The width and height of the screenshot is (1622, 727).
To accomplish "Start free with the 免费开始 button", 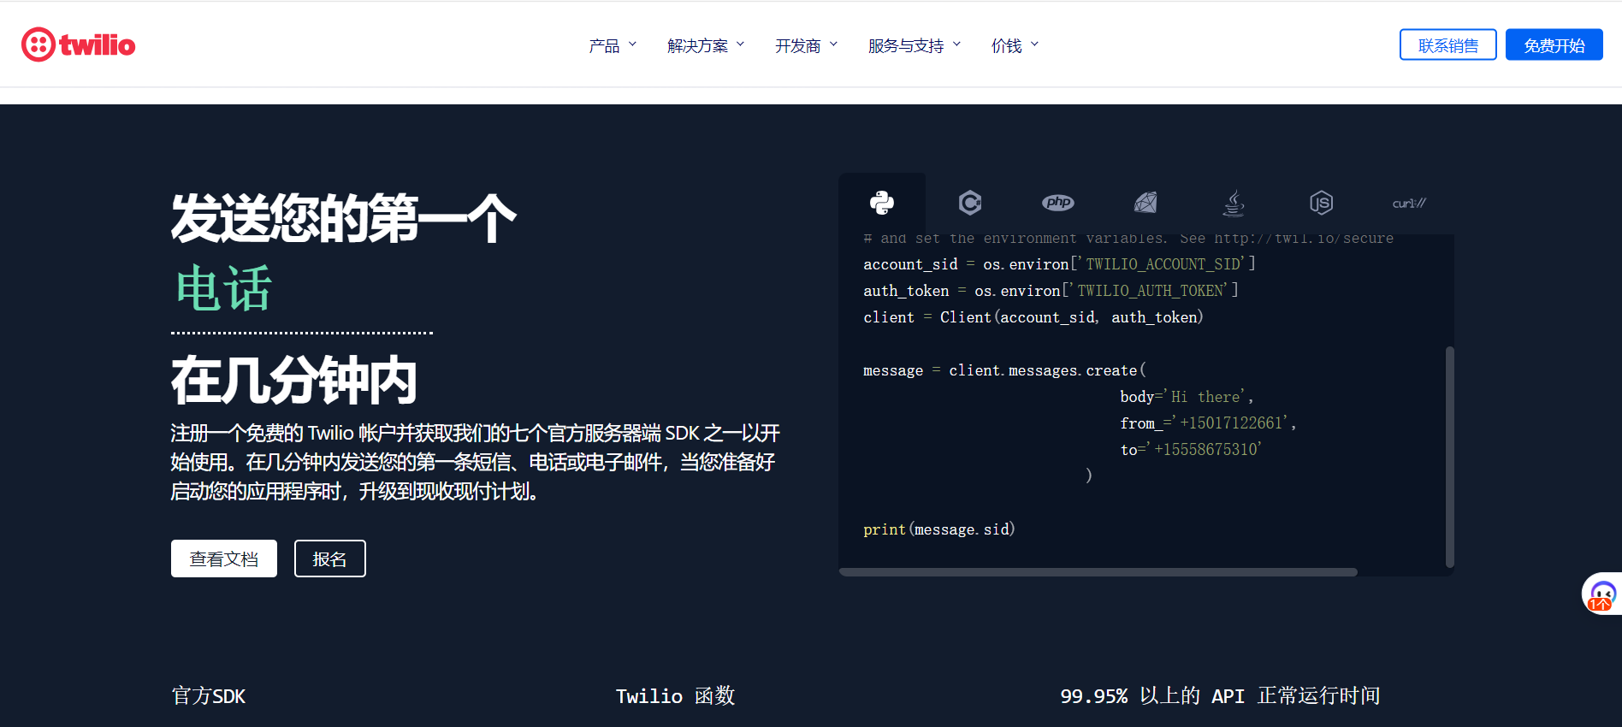I will point(1554,45).
